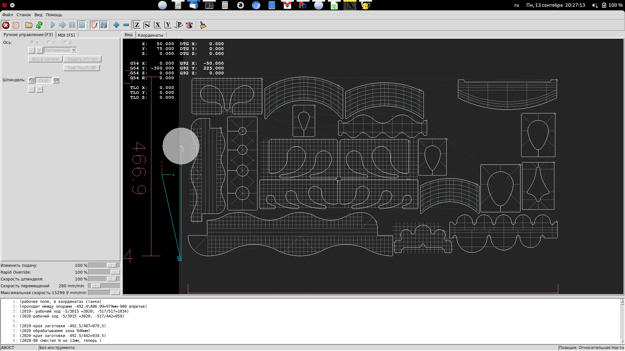Toggle the Emergency Stop button

tap(6, 25)
